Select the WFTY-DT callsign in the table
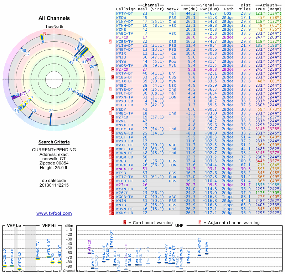The height and width of the screenshot is (274, 285). tap(125, 13)
